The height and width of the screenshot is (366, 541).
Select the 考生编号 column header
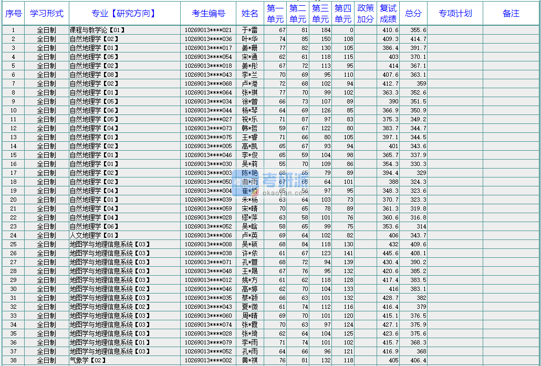209,14
